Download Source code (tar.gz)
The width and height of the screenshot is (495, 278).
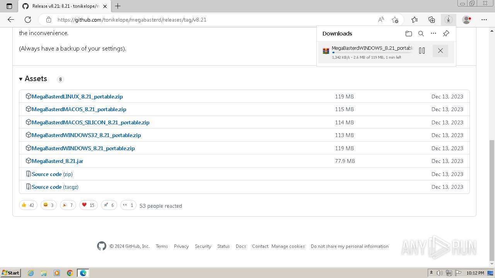(x=55, y=187)
